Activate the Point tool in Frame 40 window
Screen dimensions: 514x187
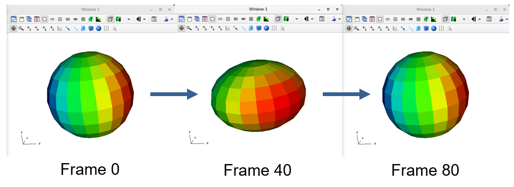(x=235, y=28)
